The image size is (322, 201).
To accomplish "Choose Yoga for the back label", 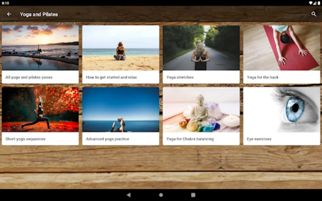I will point(263,77).
